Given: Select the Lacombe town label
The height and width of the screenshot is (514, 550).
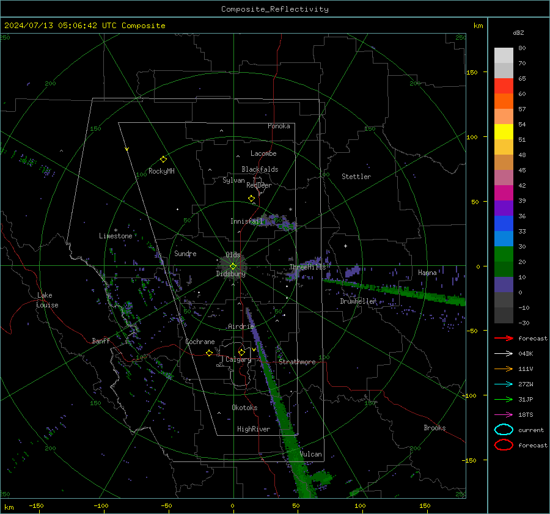Looking at the screenshot, I should pyautogui.click(x=263, y=153).
